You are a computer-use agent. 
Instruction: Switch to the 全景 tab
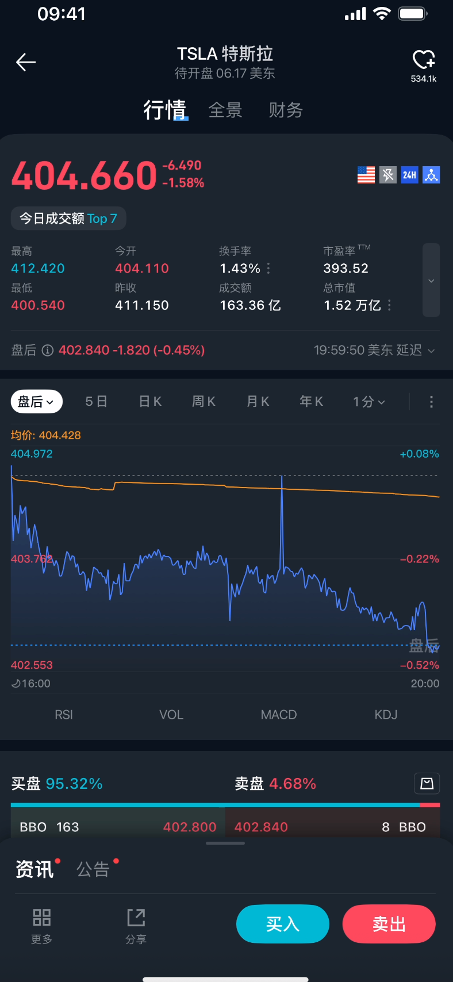[x=225, y=110]
